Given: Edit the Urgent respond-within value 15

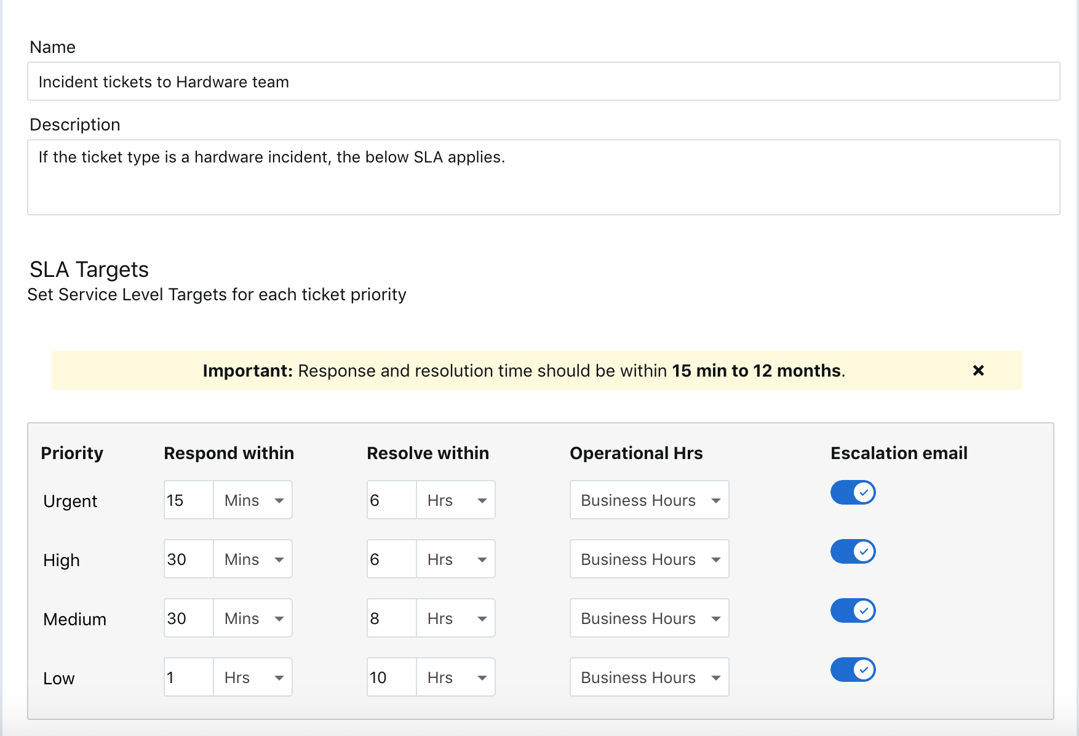Looking at the screenshot, I should [189, 500].
